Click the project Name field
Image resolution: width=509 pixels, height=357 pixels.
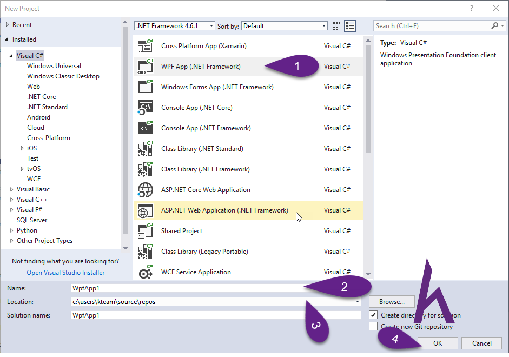(x=216, y=288)
